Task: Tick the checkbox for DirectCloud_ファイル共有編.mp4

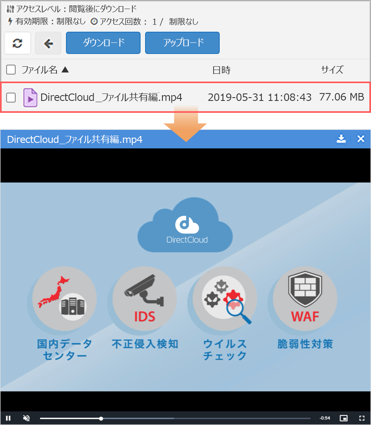Action: tap(11, 98)
